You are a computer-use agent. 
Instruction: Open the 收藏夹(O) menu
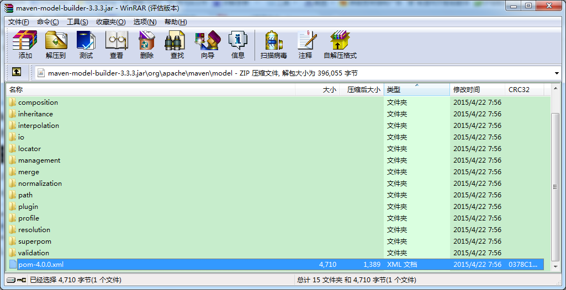[110, 22]
